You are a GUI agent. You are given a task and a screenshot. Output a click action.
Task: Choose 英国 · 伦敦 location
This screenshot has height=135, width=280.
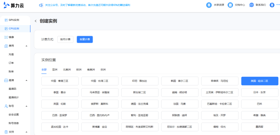click(x=60, y=104)
